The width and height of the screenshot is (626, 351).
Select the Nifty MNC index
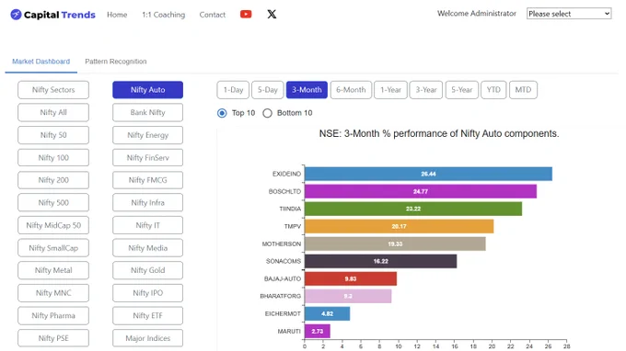point(53,293)
